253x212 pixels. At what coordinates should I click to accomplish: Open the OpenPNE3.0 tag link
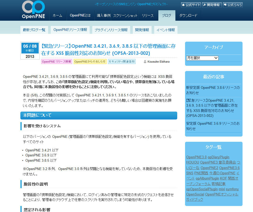point(196,157)
